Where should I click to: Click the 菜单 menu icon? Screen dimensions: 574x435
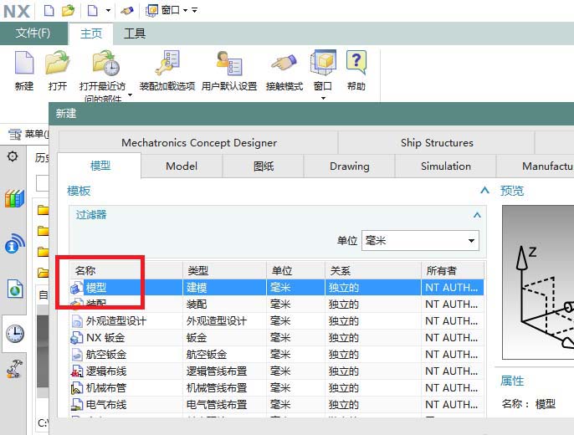pyautogui.click(x=15, y=135)
